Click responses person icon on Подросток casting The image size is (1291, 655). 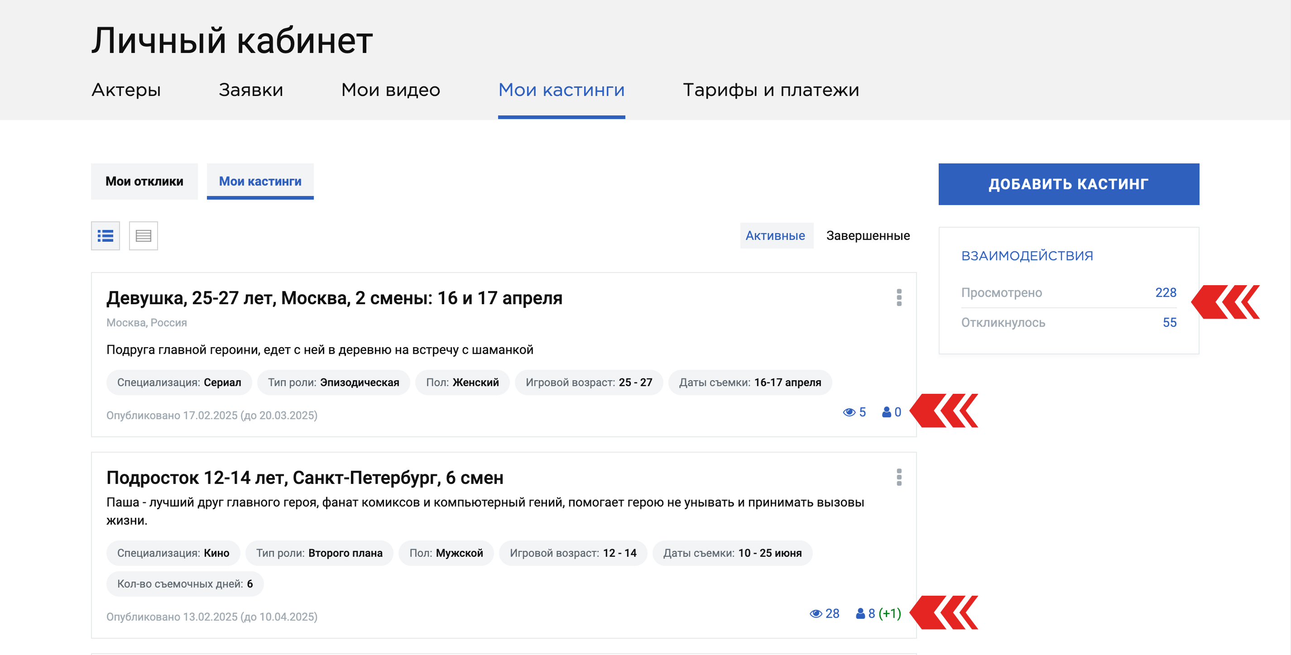pyautogui.click(x=860, y=613)
